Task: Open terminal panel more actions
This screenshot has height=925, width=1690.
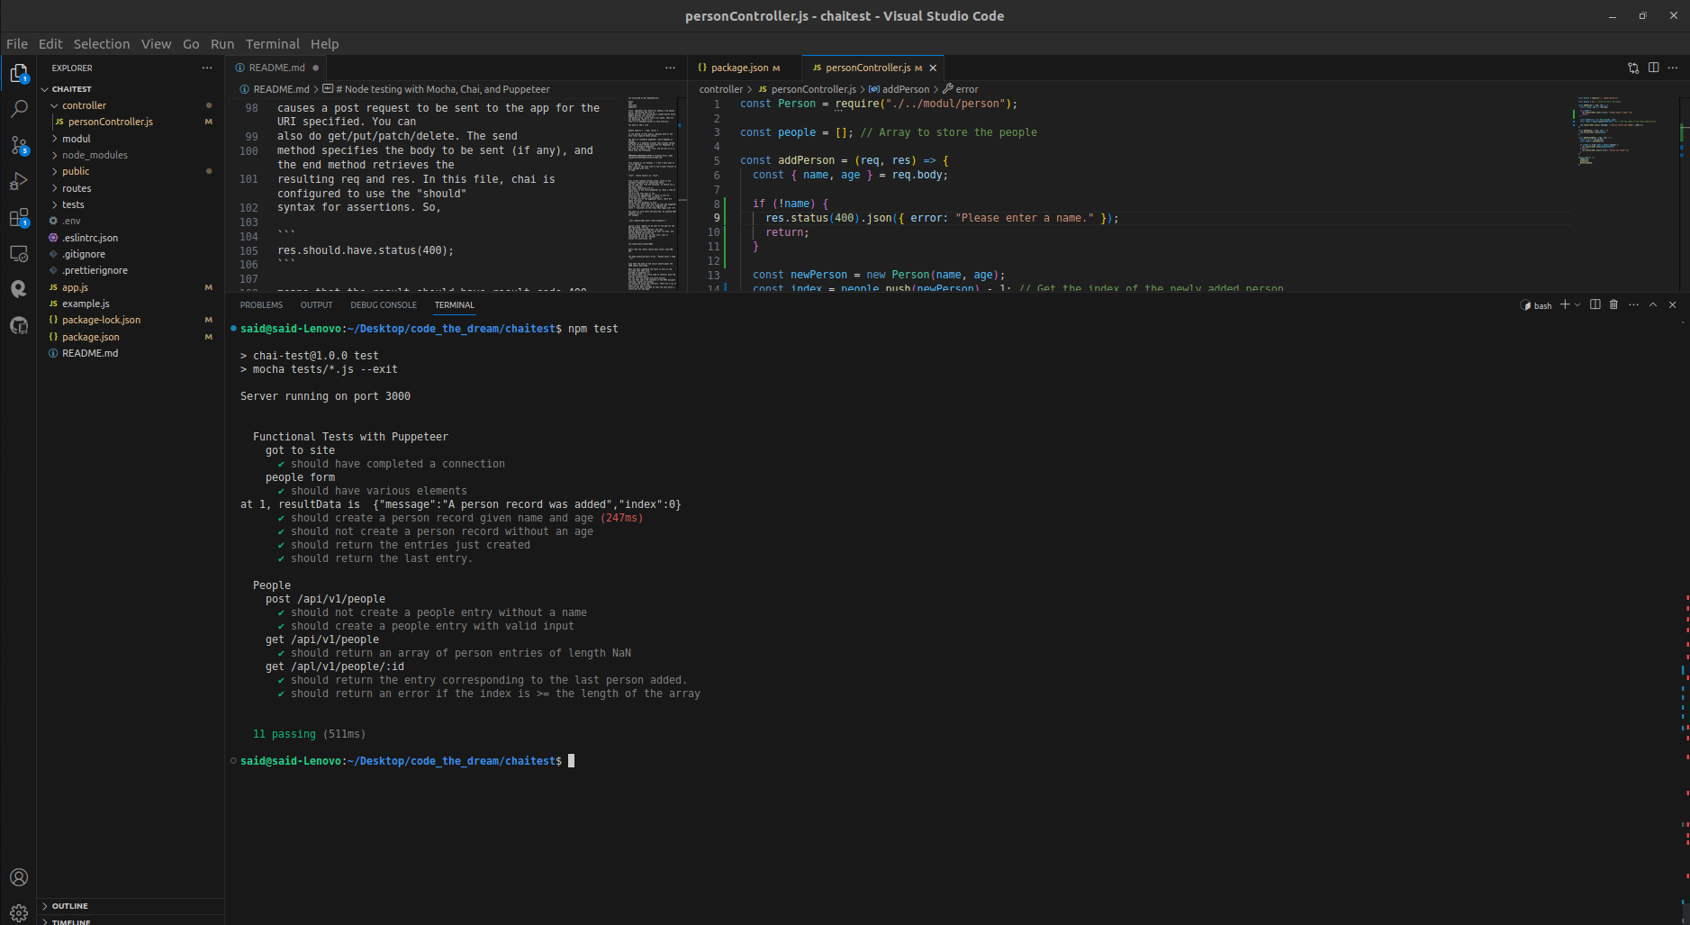Action: (1633, 304)
